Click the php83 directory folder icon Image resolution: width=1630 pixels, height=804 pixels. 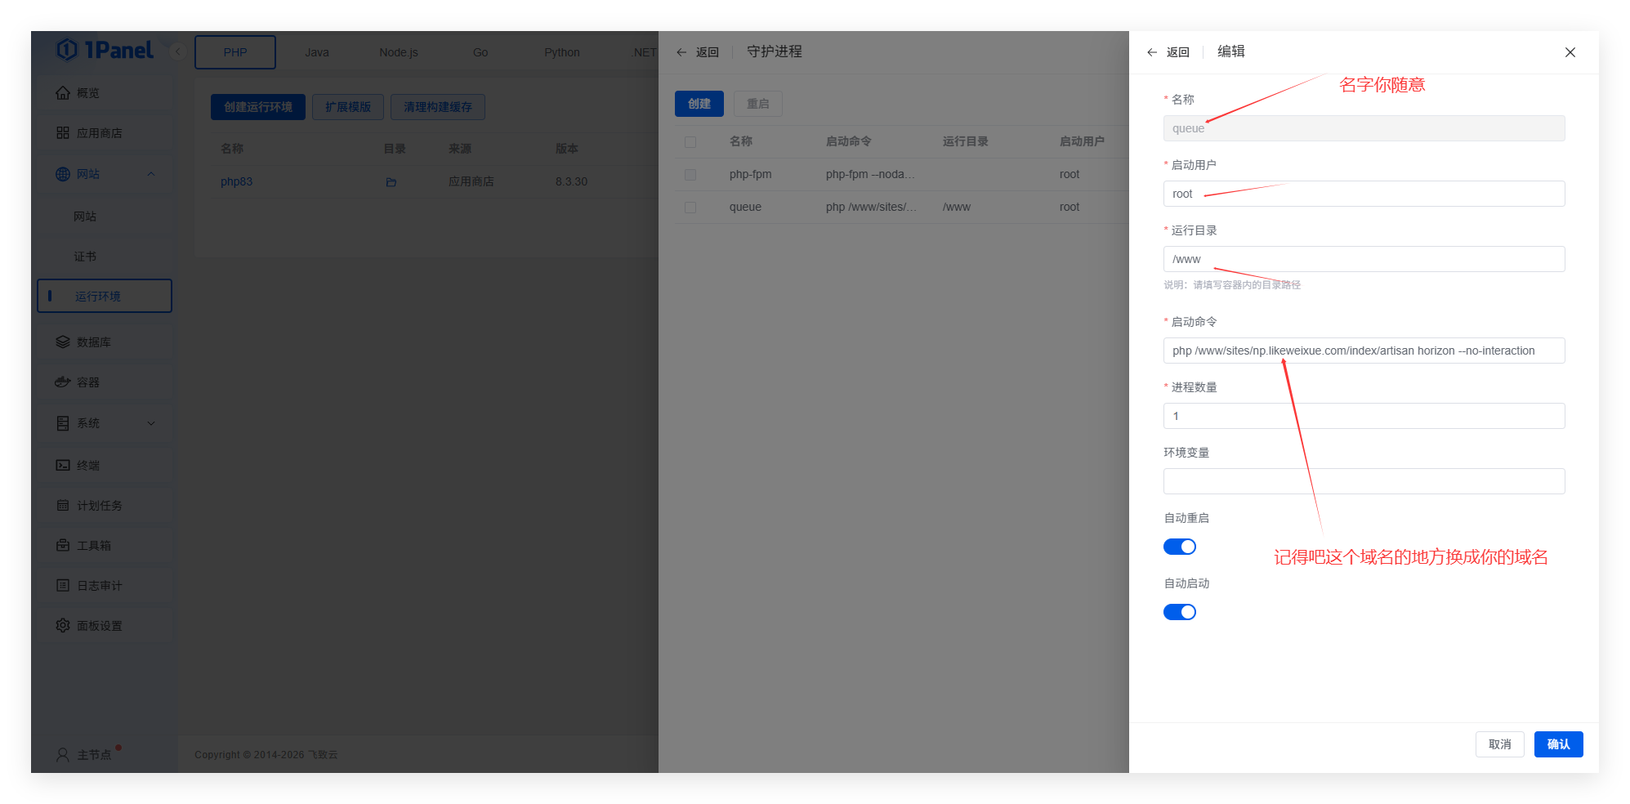391,182
